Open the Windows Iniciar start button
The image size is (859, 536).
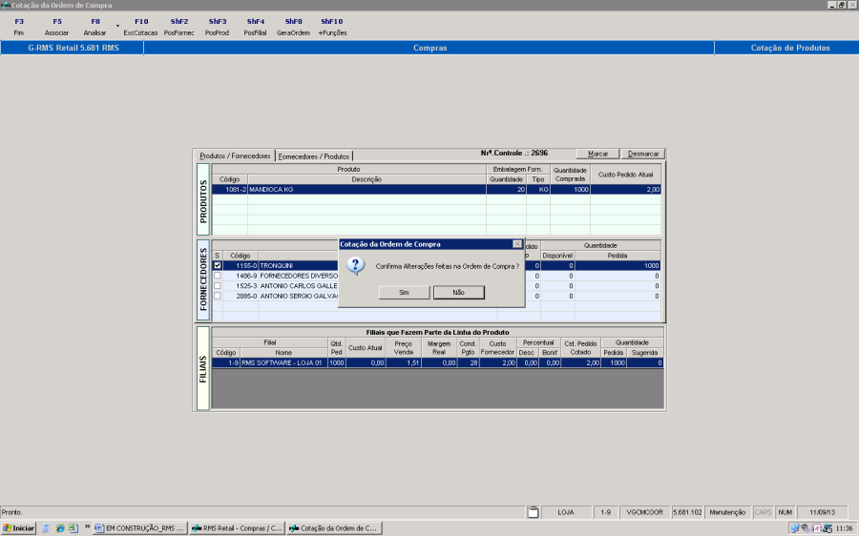coord(19,527)
